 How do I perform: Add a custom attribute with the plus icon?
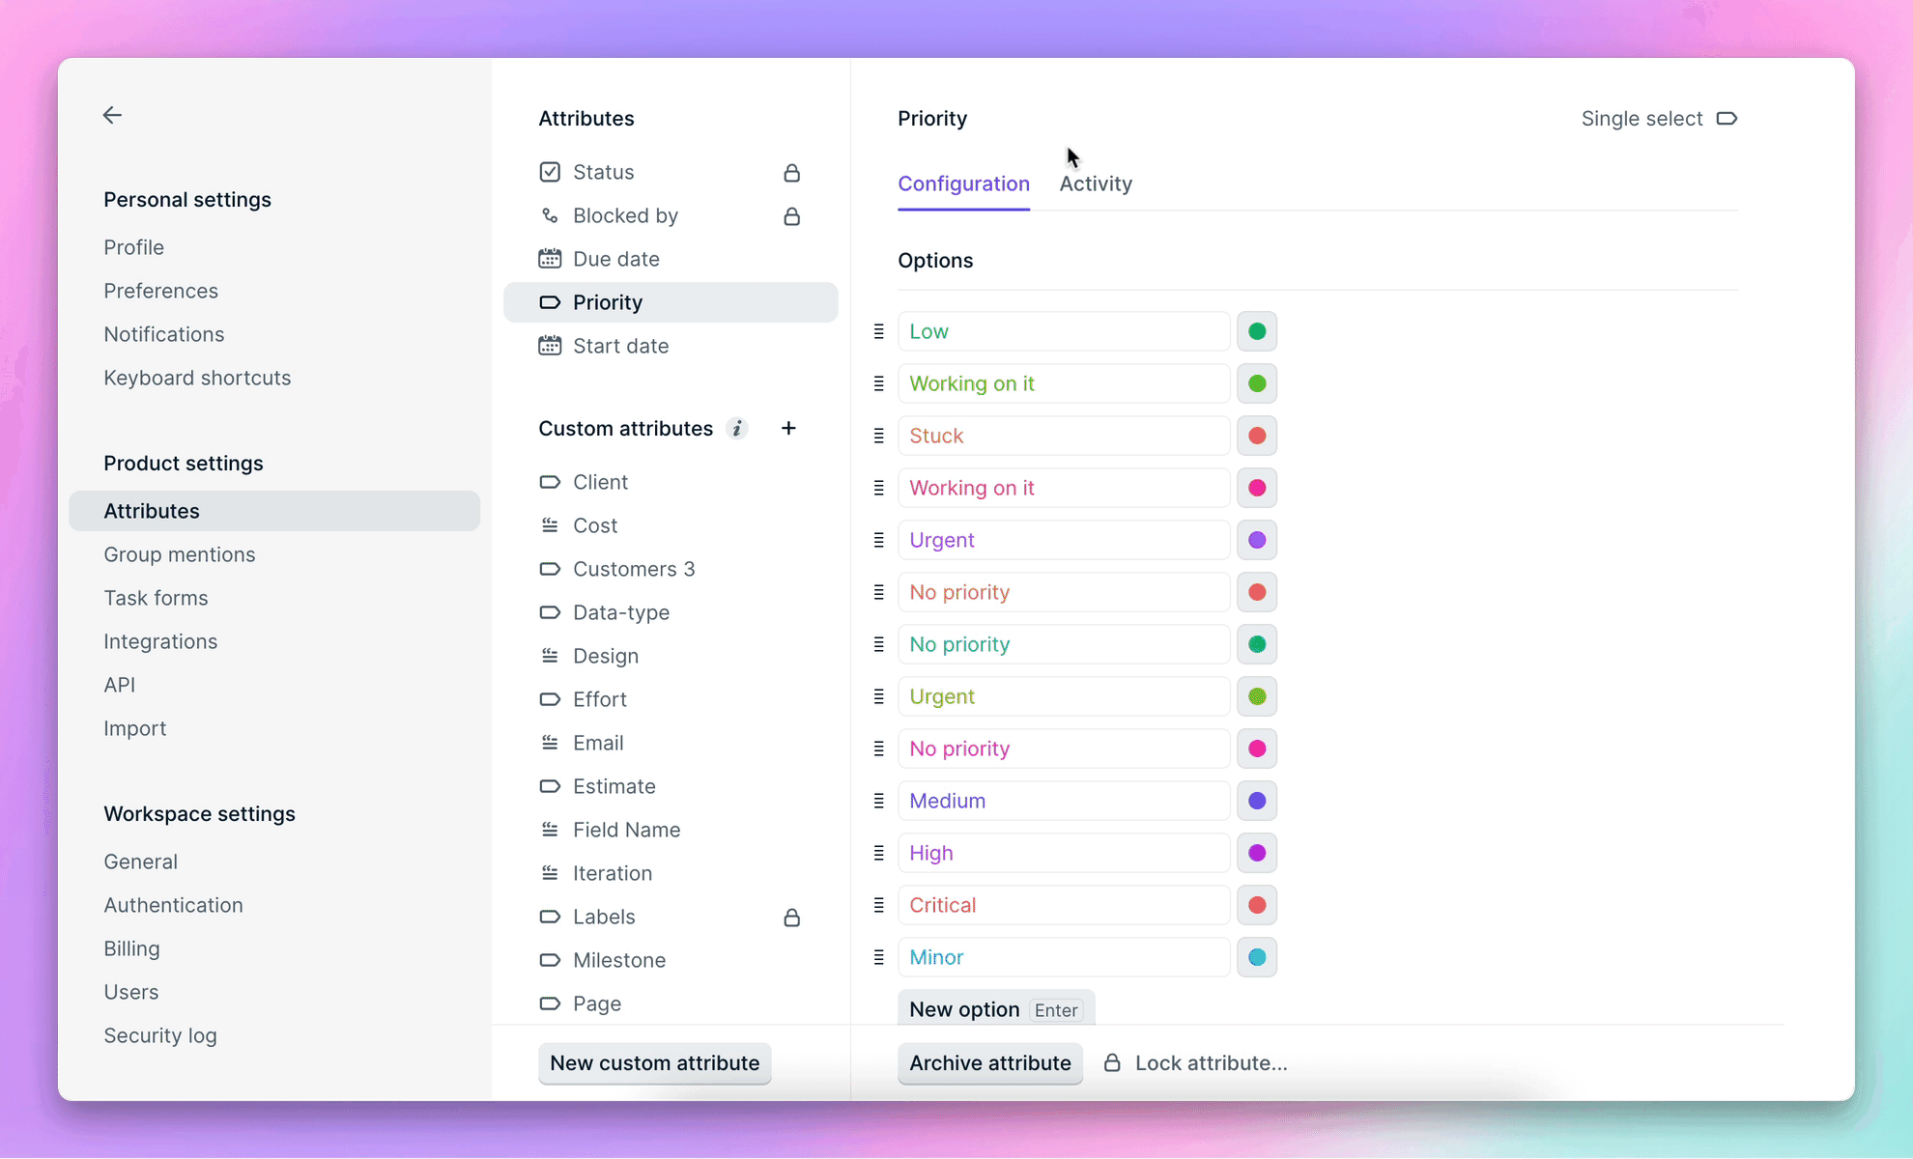[x=788, y=428]
